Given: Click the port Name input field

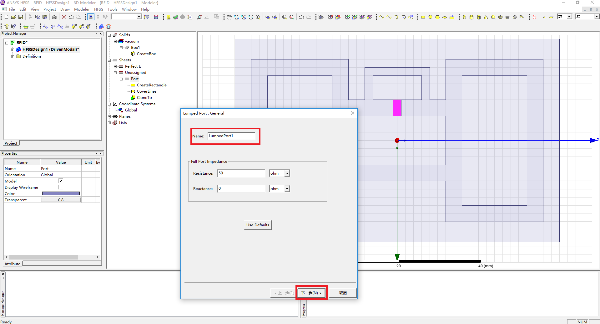Looking at the screenshot, I should tap(231, 136).
